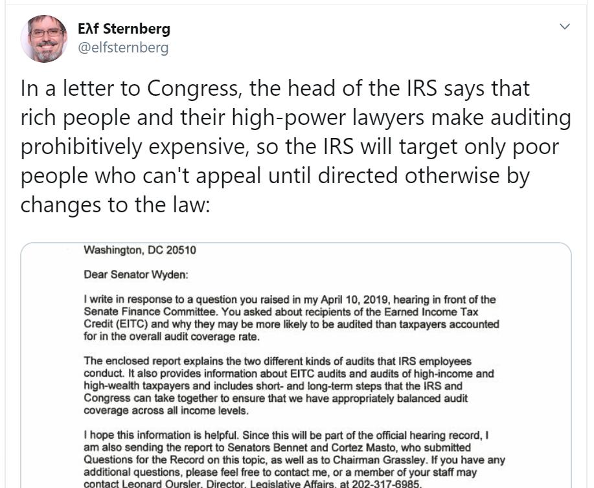Click 'Earned Income Tax' text in the letter
The height and width of the screenshot is (488, 594).
(x=431, y=311)
